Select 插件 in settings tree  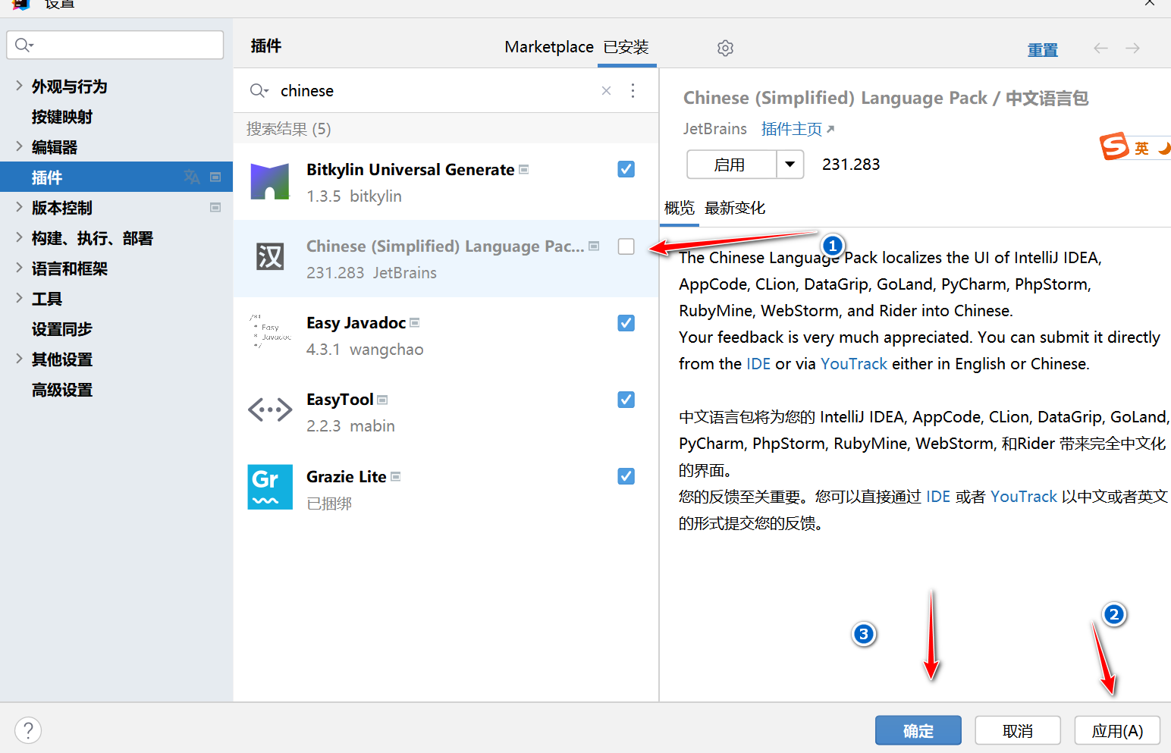(x=116, y=177)
